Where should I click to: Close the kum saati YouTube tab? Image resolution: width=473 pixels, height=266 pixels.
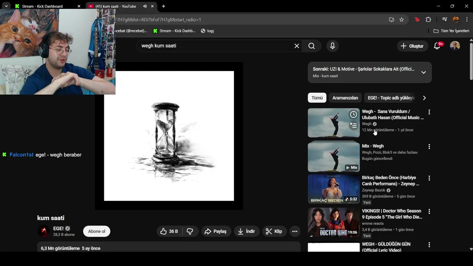152,6
